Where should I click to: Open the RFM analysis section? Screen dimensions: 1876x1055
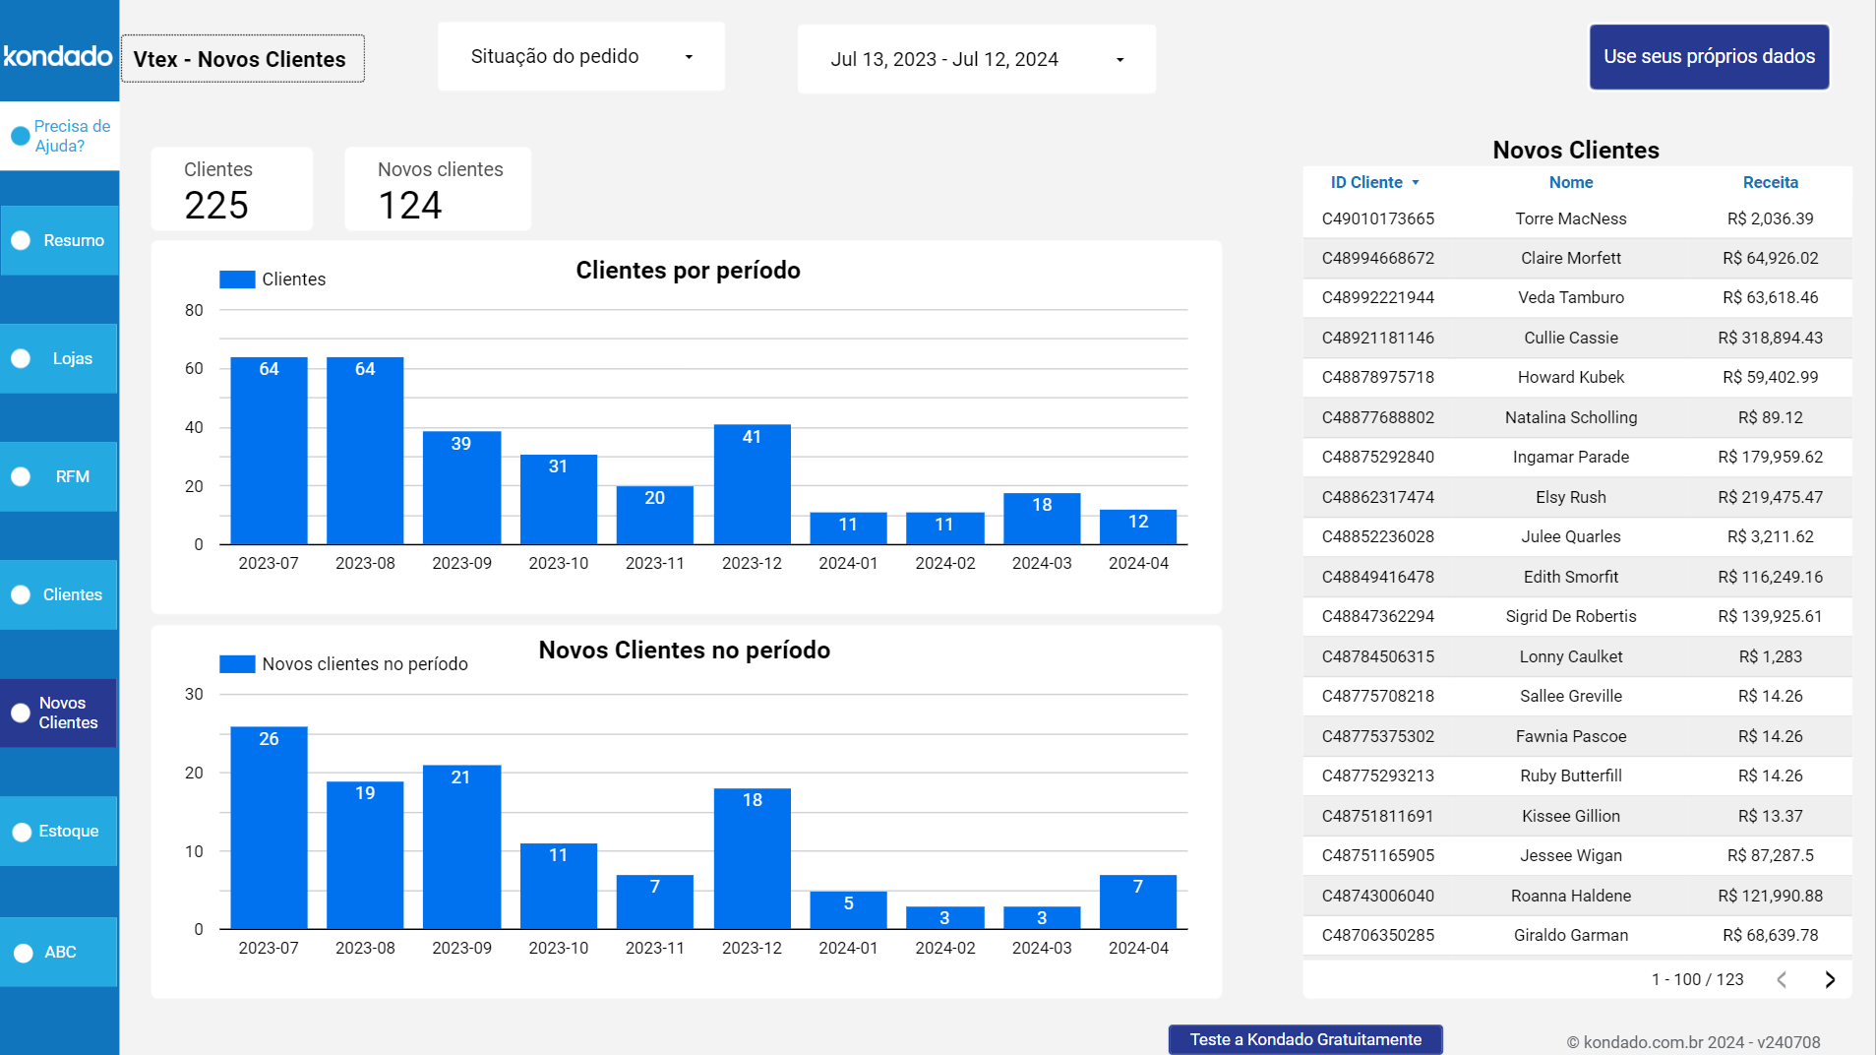(59, 476)
